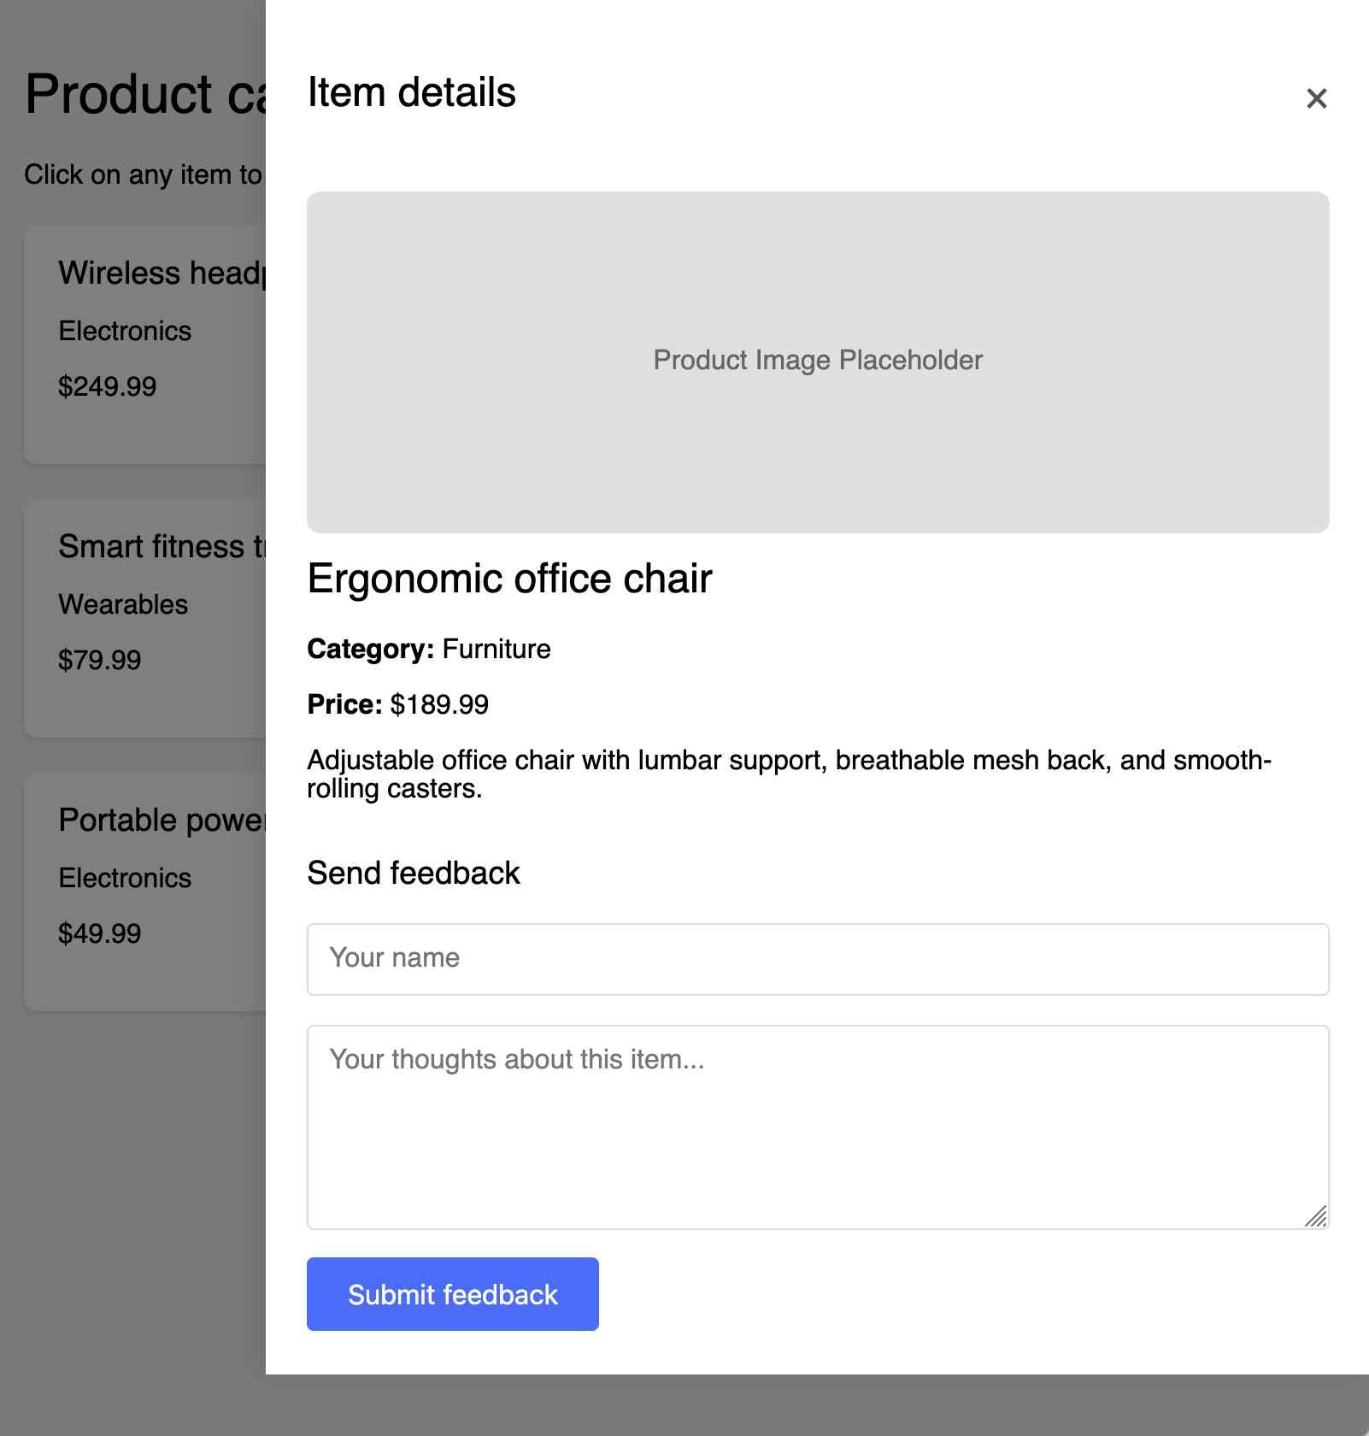Image resolution: width=1369 pixels, height=1436 pixels.
Task: Click the Send feedback heading
Action: 413,873
